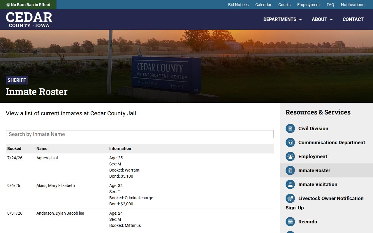The image size is (373, 233).
Task: Click the Inmate Visitation person icon
Action: pos(290,184)
